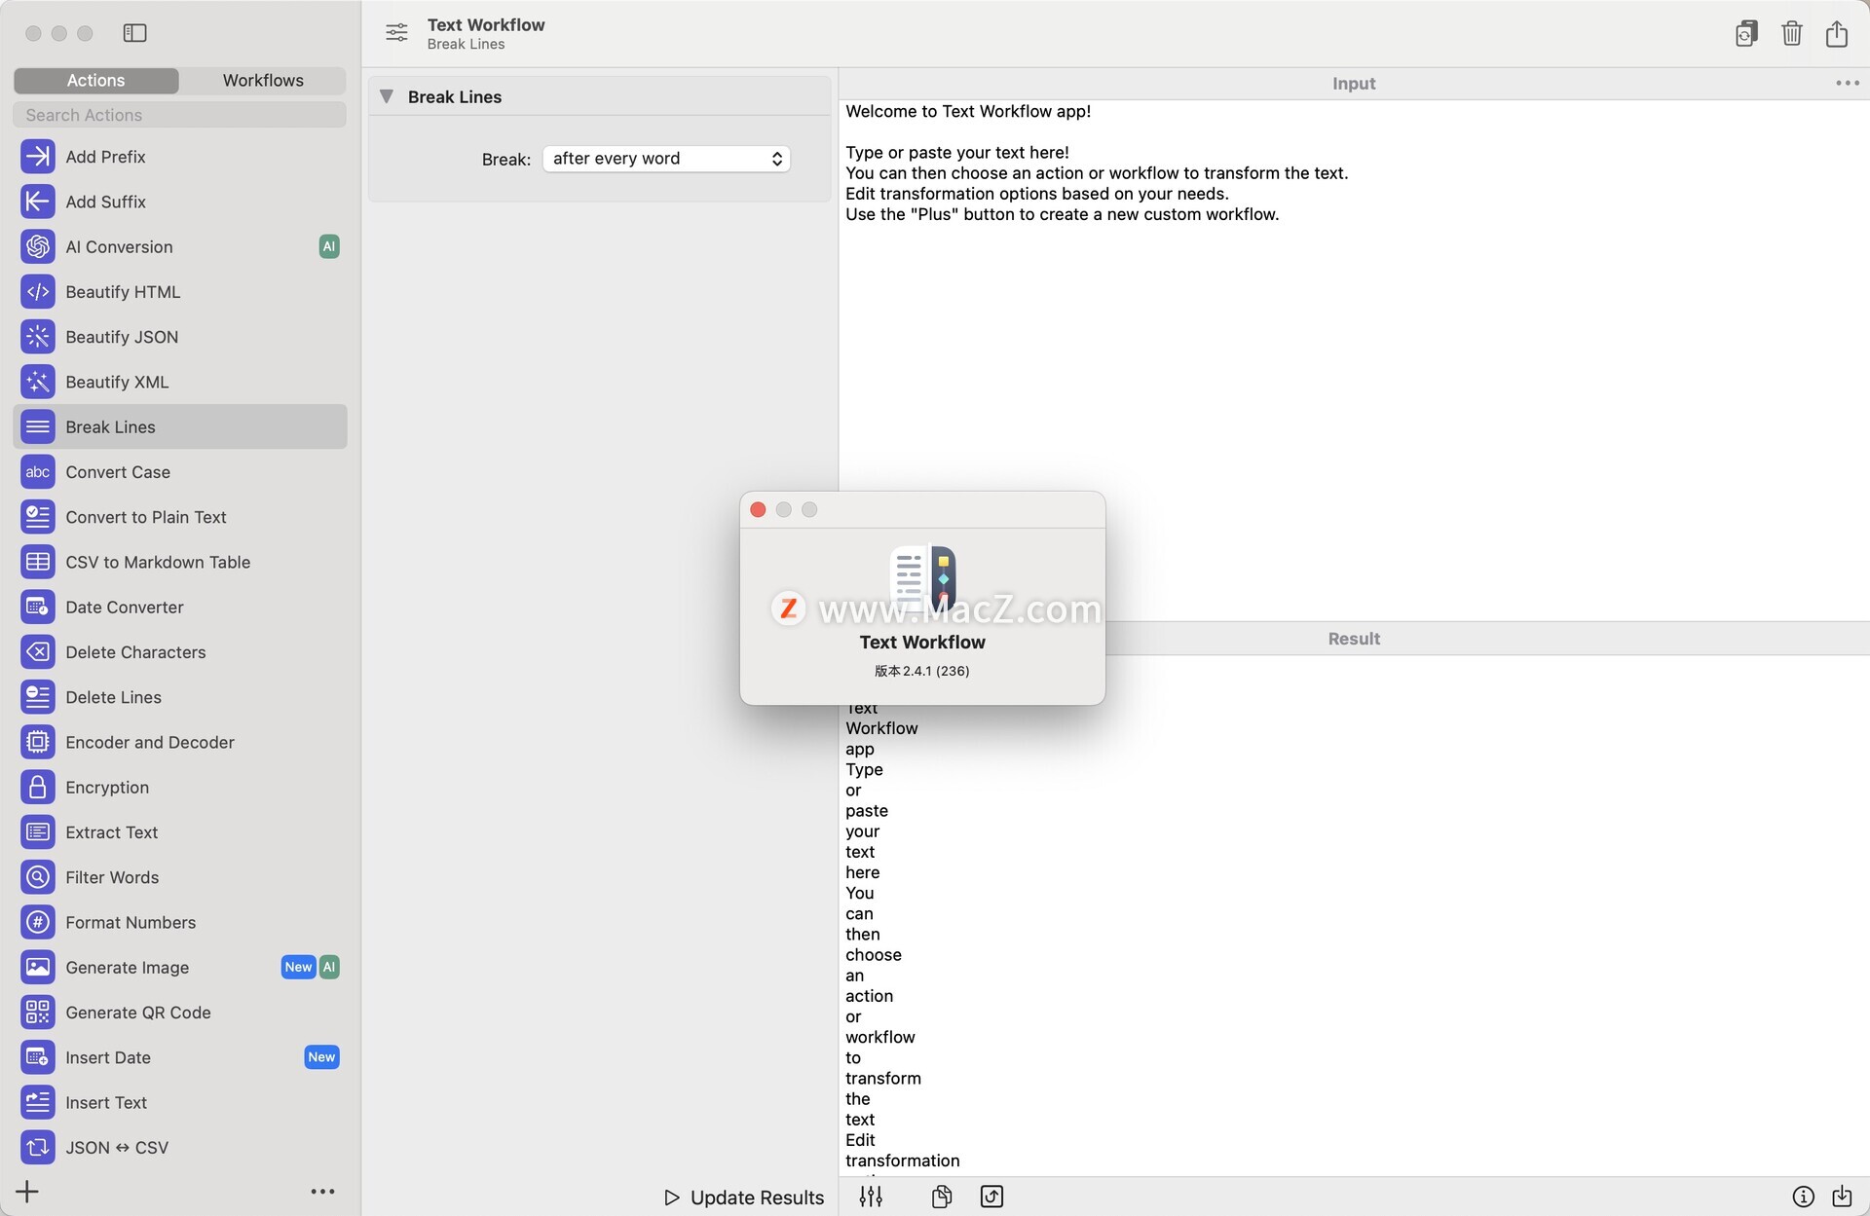Click the Generate Image icon
This screenshot has width=1870, height=1216.
coord(37,968)
